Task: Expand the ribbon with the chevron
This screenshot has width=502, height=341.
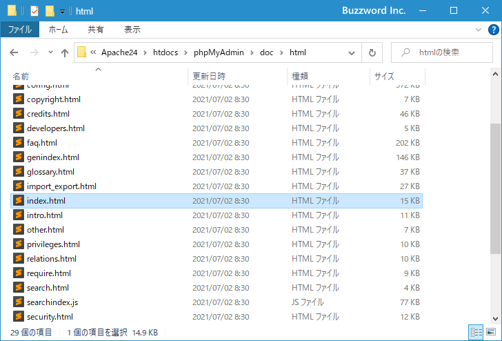Action: coord(479,30)
